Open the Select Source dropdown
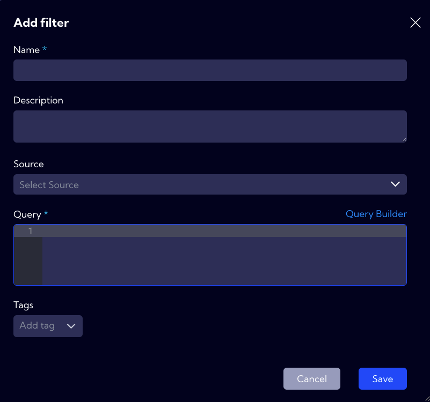The width and height of the screenshot is (430, 402). (210, 184)
